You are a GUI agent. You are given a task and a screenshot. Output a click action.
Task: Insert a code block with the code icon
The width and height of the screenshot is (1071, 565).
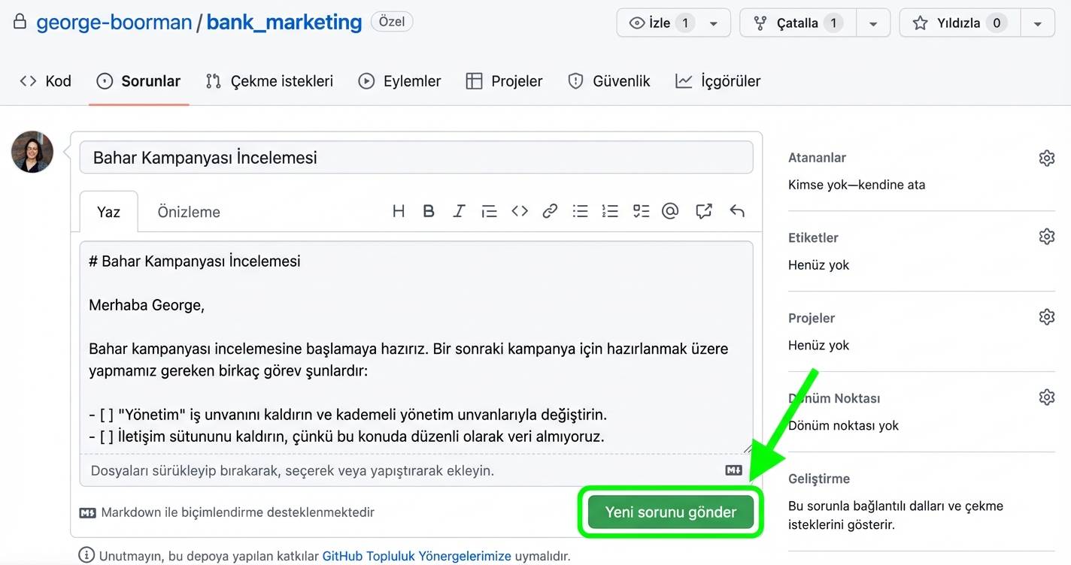click(x=520, y=211)
